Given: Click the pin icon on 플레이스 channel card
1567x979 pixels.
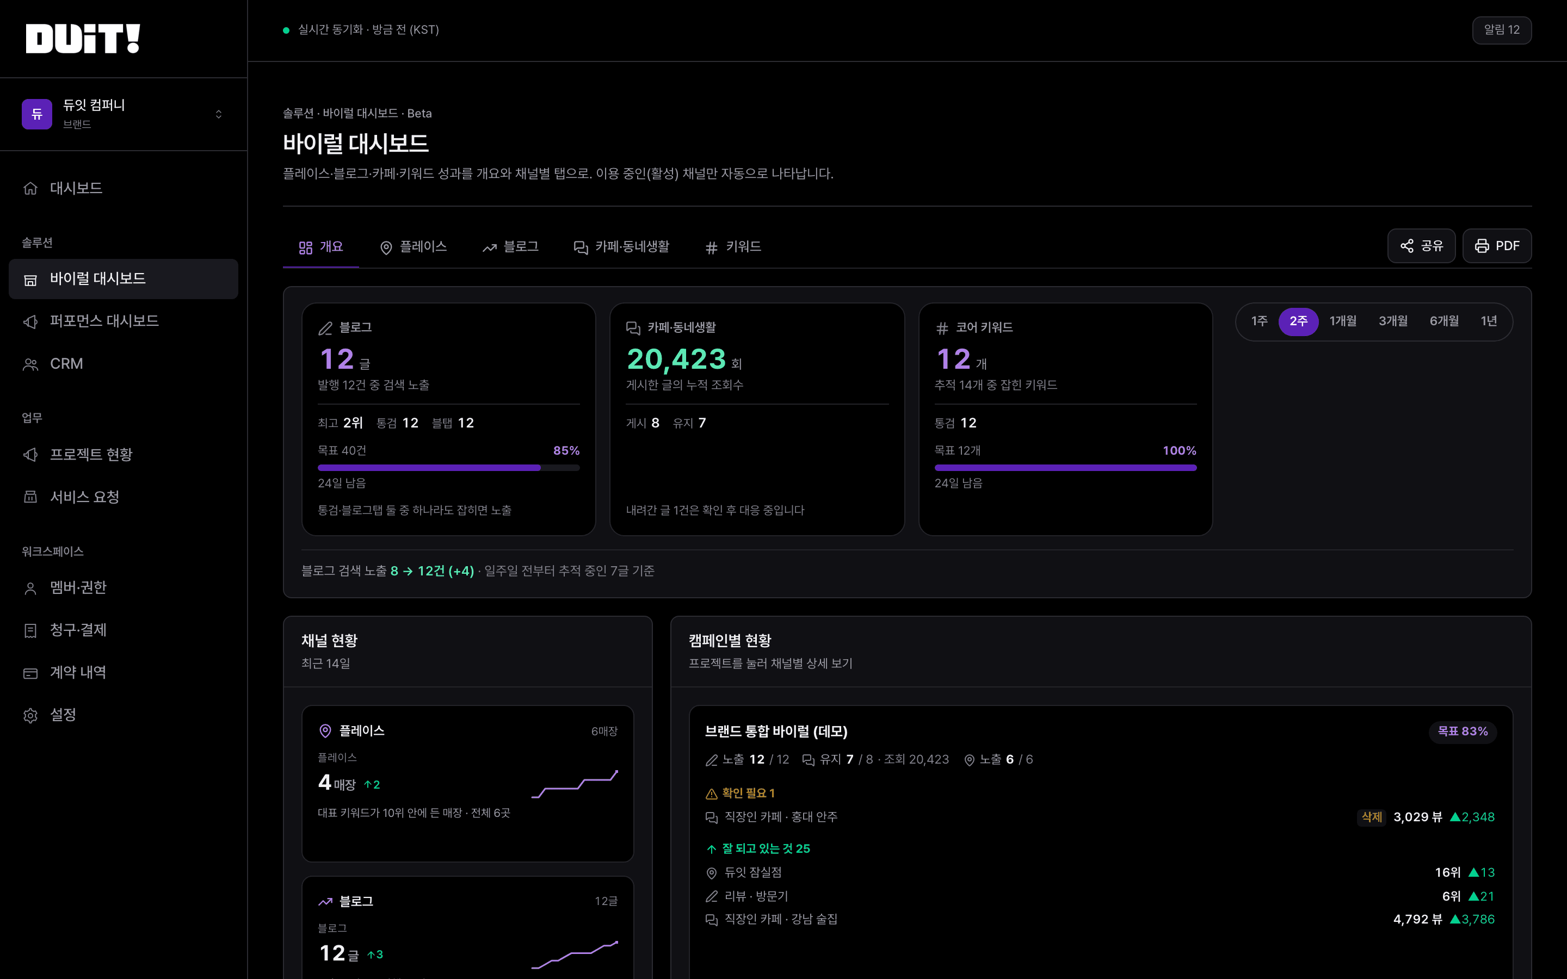Looking at the screenshot, I should [325, 731].
